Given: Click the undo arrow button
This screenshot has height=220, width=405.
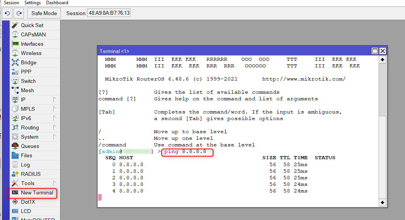Looking at the screenshot, I should 7,13.
